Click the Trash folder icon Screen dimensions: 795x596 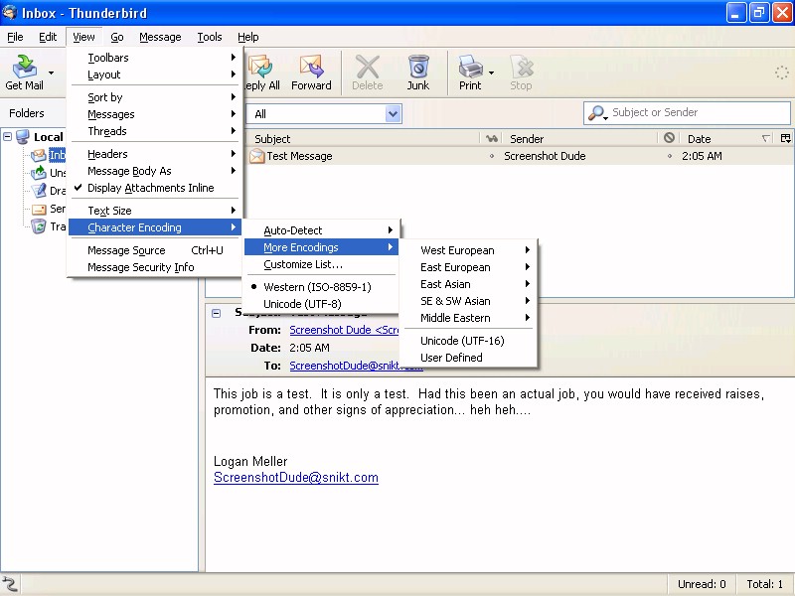[39, 226]
